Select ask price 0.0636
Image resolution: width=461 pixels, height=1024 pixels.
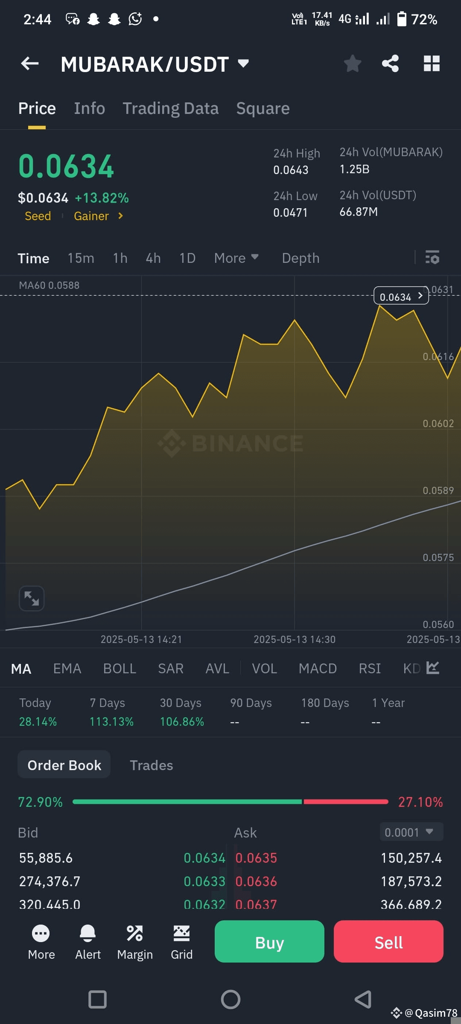[256, 881]
